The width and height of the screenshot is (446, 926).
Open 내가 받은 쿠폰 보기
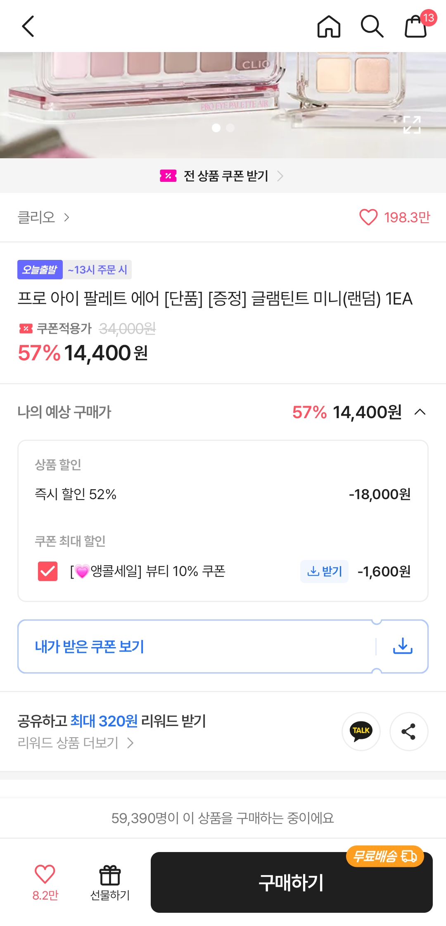point(89,646)
